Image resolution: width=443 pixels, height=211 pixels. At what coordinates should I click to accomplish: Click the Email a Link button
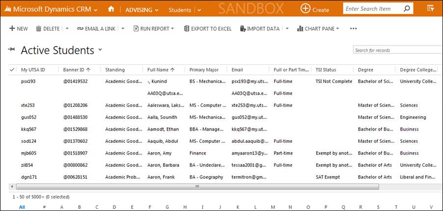pyautogui.click(x=96, y=29)
